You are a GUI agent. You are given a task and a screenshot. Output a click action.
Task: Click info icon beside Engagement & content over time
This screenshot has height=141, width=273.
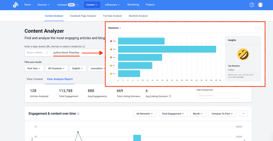pos(78,114)
